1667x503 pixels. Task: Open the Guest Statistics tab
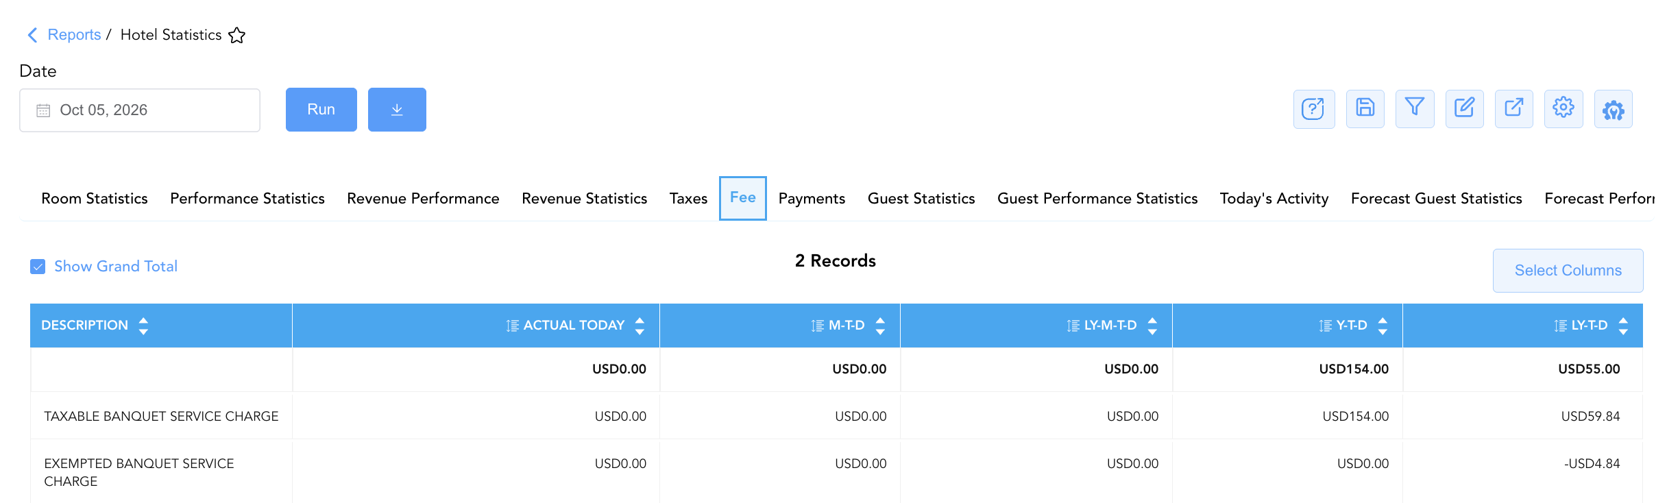click(x=921, y=199)
